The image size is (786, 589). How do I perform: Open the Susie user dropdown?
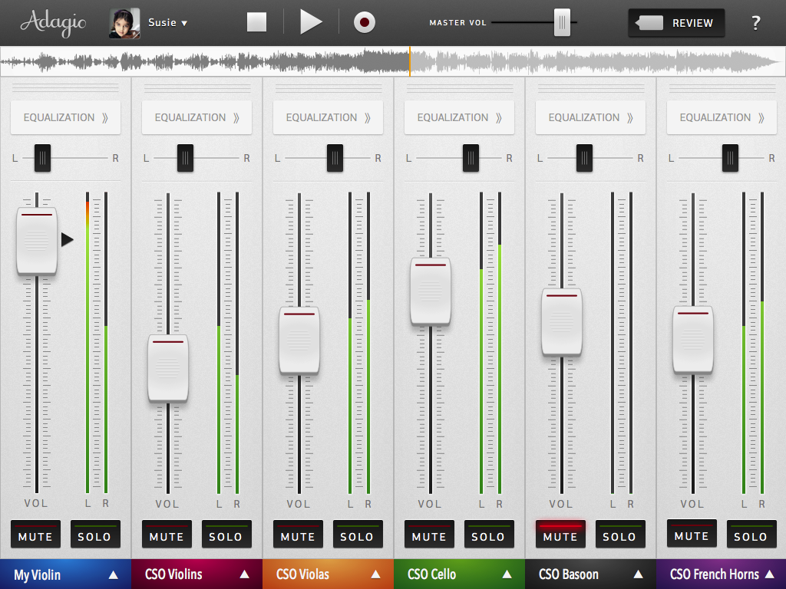168,22
